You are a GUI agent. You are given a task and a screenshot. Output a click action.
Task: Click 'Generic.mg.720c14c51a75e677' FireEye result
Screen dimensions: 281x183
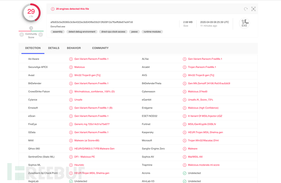pyautogui.click(x=92, y=124)
